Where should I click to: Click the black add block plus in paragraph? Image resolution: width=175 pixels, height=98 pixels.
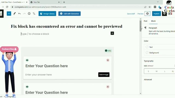112,33
